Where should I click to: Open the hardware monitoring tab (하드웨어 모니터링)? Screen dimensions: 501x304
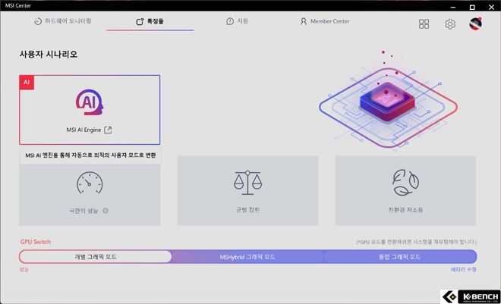click(62, 21)
